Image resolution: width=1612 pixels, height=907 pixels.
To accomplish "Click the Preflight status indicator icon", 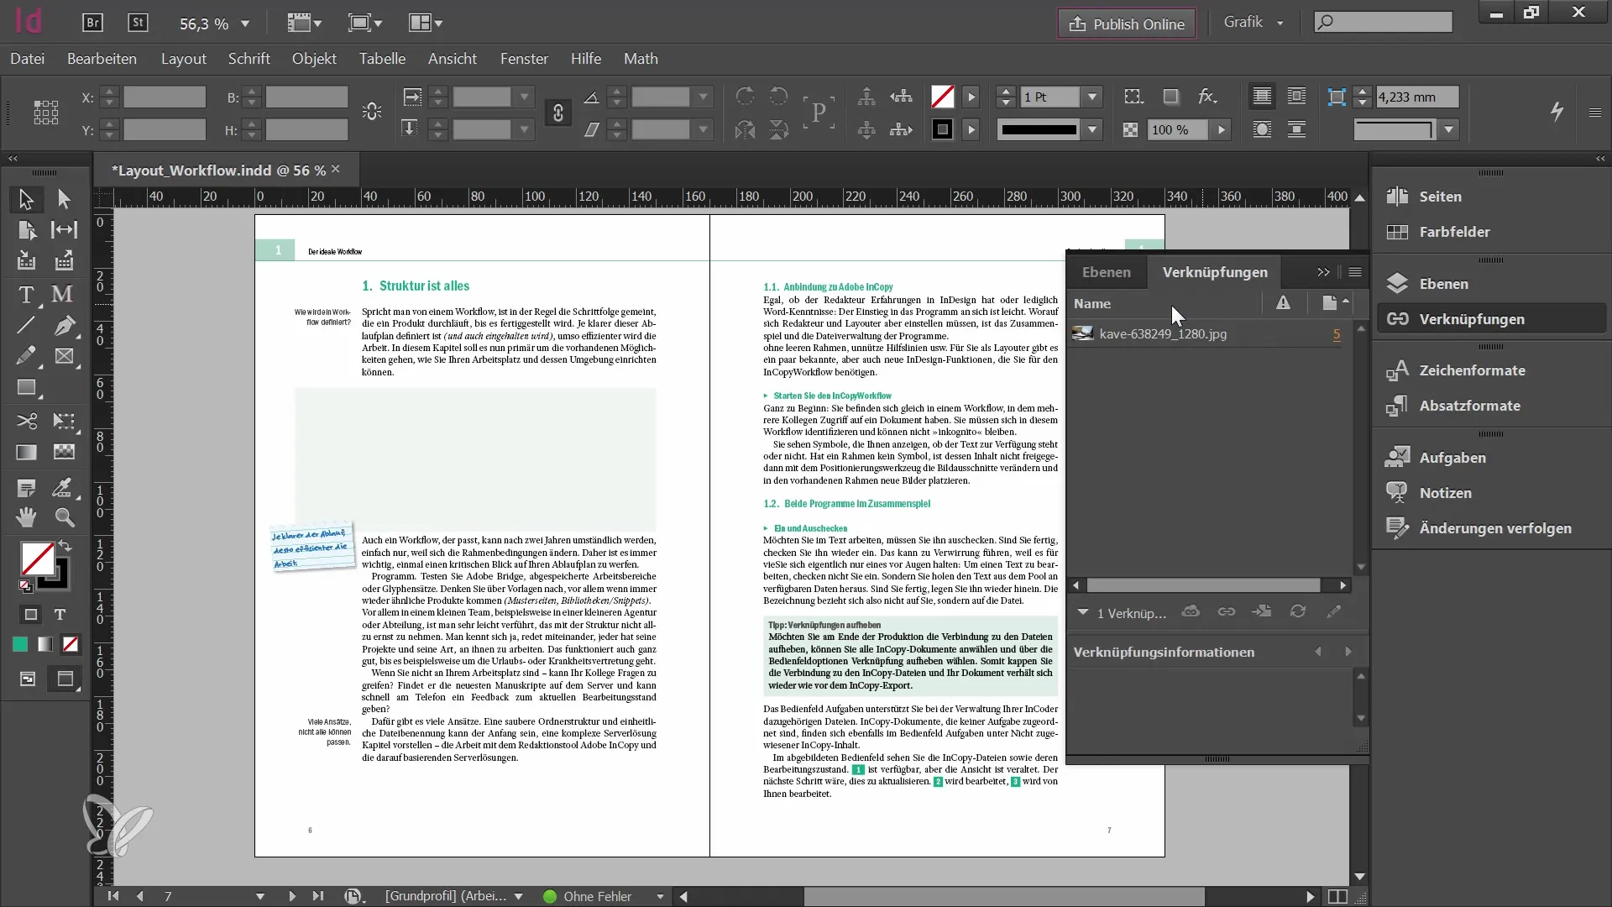I will tap(549, 896).
